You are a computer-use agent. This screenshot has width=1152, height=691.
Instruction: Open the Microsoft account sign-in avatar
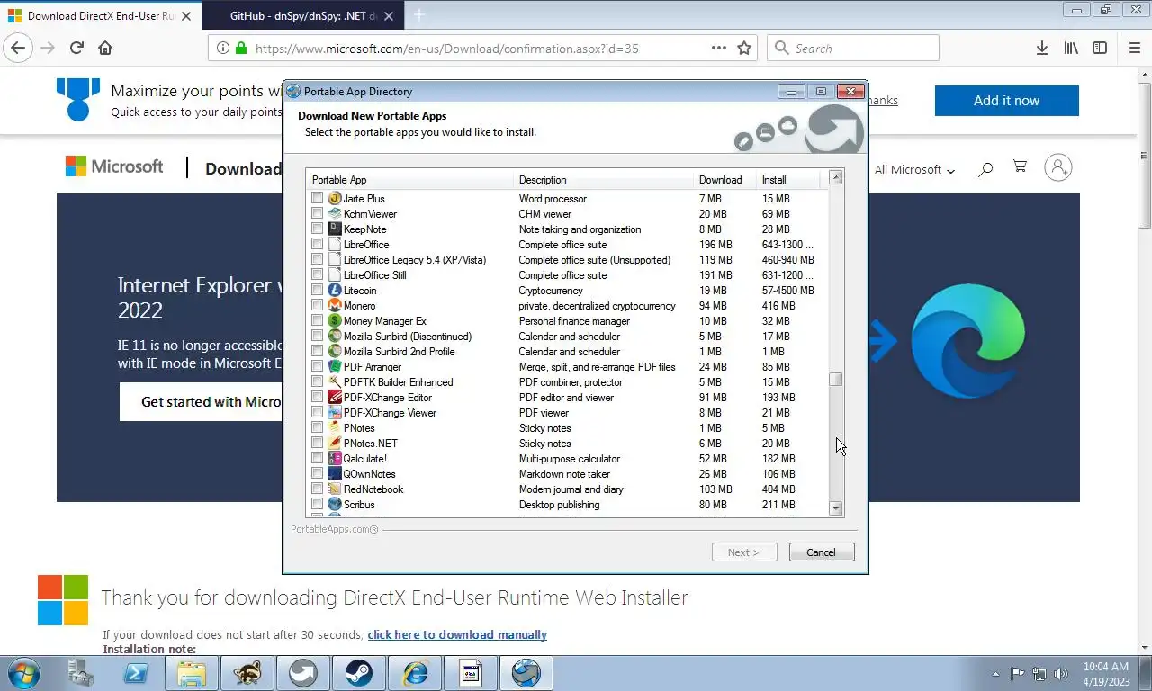pos(1058,167)
